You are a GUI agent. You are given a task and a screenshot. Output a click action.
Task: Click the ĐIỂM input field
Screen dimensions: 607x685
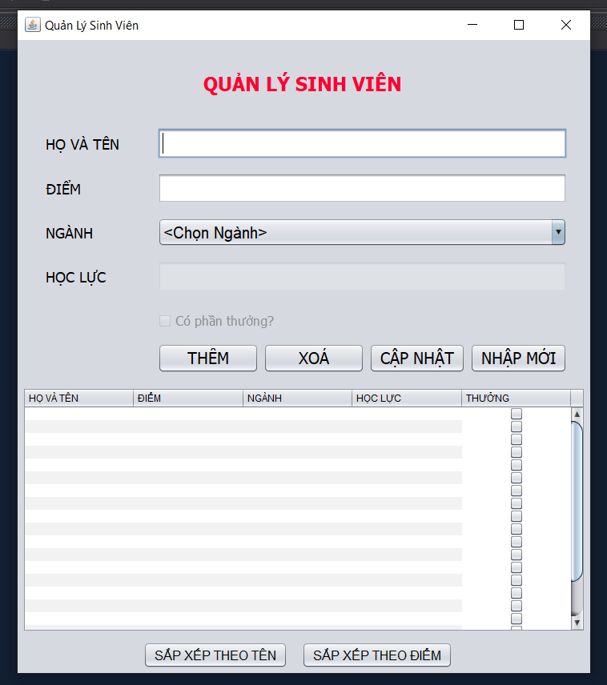(362, 189)
